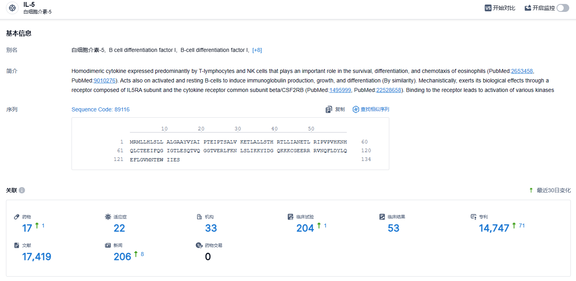Click the 开始对比 VS compare icon
Viewport: 576px width, 281px height.
click(488, 8)
